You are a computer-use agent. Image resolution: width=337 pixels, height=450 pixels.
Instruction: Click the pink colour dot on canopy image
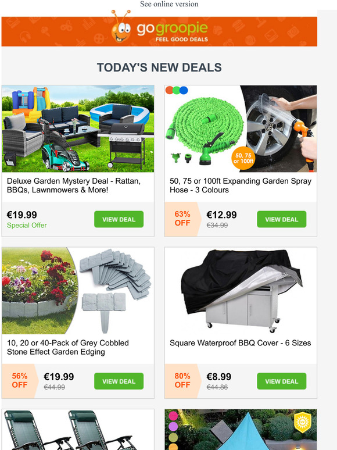[173, 416]
